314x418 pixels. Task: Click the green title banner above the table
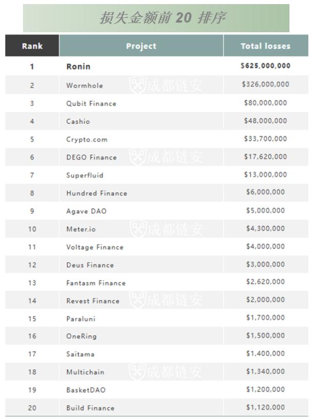coord(156,18)
